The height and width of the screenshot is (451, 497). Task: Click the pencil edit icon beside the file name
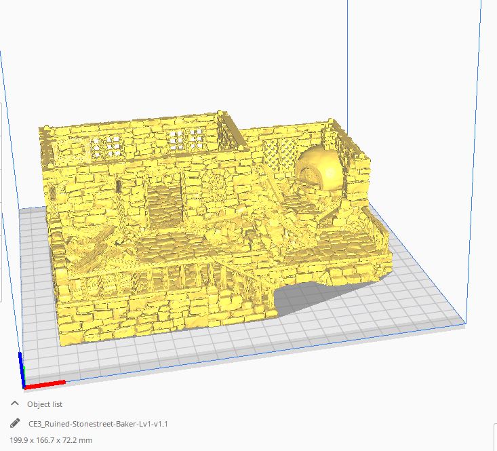coord(15,423)
